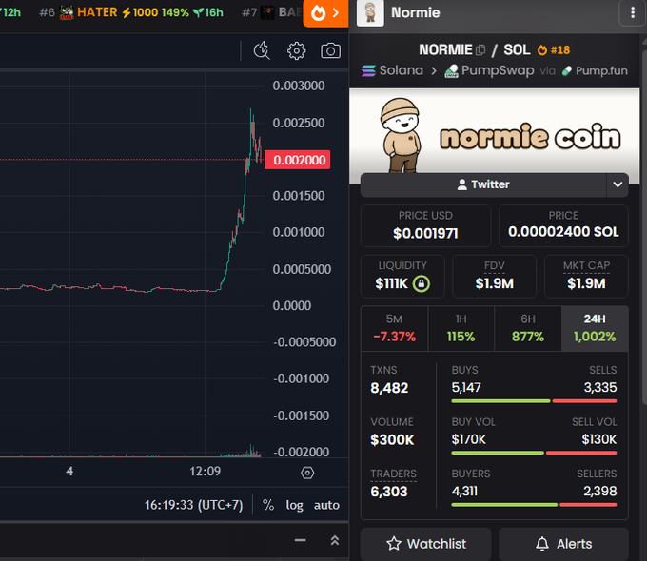Click the BUYERS 4,311 value
The height and width of the screenshot is (561, 647).
464,491
